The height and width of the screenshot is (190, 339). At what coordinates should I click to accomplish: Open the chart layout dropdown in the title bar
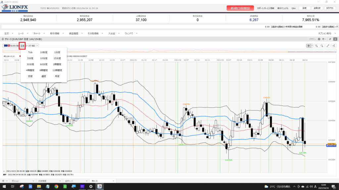coord(324,39)
